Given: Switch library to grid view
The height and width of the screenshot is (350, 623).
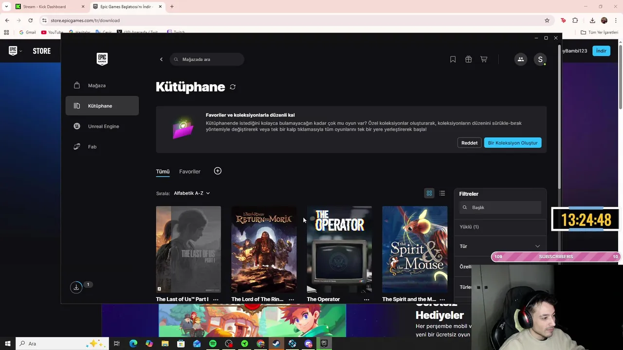Looking at the screenshot, I should coord(429,193).
